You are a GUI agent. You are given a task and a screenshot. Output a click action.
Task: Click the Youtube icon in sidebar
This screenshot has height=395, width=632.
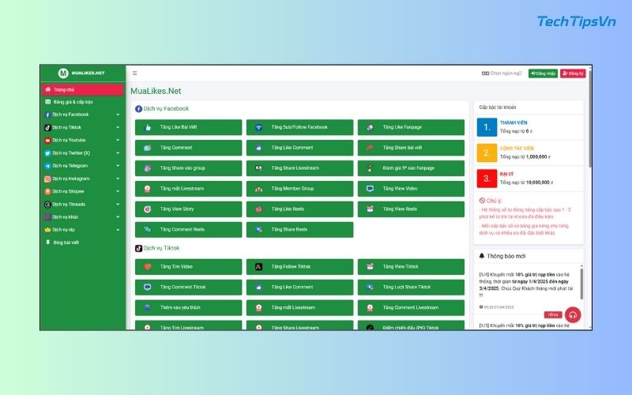click(47, 141)
